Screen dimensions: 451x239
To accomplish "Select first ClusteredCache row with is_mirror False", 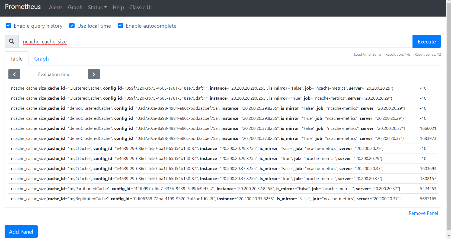I will (x=223, y=88).
